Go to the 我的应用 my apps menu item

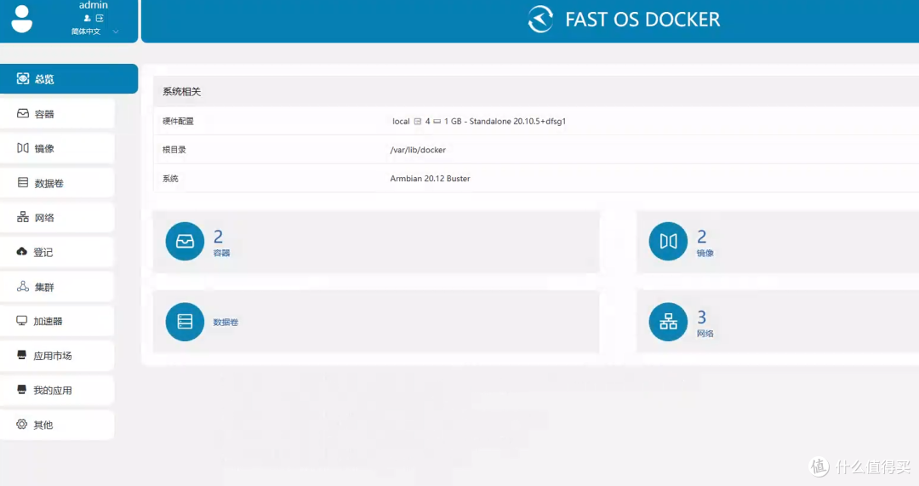57,390
